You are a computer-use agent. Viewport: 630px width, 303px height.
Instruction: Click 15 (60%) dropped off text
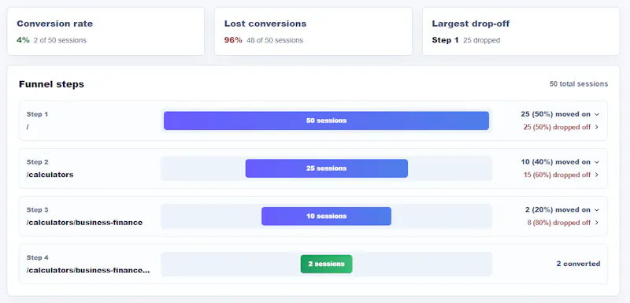click(557, 175)
